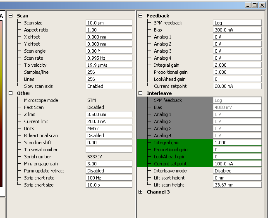The width and height of the screenshot is (268, 218).
Task: Click Interleave LookAhead gain value
Action: point(237,156)
